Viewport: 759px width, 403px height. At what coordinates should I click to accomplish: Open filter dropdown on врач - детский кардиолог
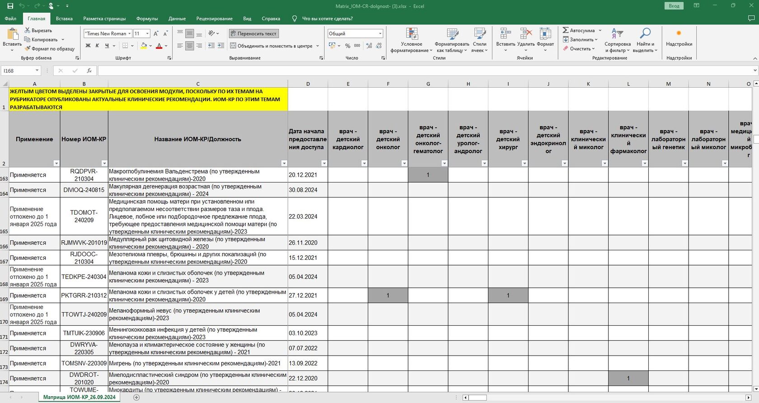pyautogui.click(x=364, y=163)
